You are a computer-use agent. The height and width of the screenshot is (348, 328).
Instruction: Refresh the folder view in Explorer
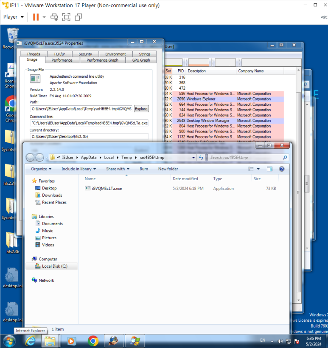[201, 157]
